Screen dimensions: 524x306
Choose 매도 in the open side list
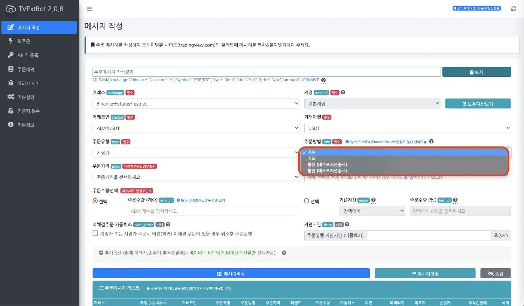[x=404, y=158]
